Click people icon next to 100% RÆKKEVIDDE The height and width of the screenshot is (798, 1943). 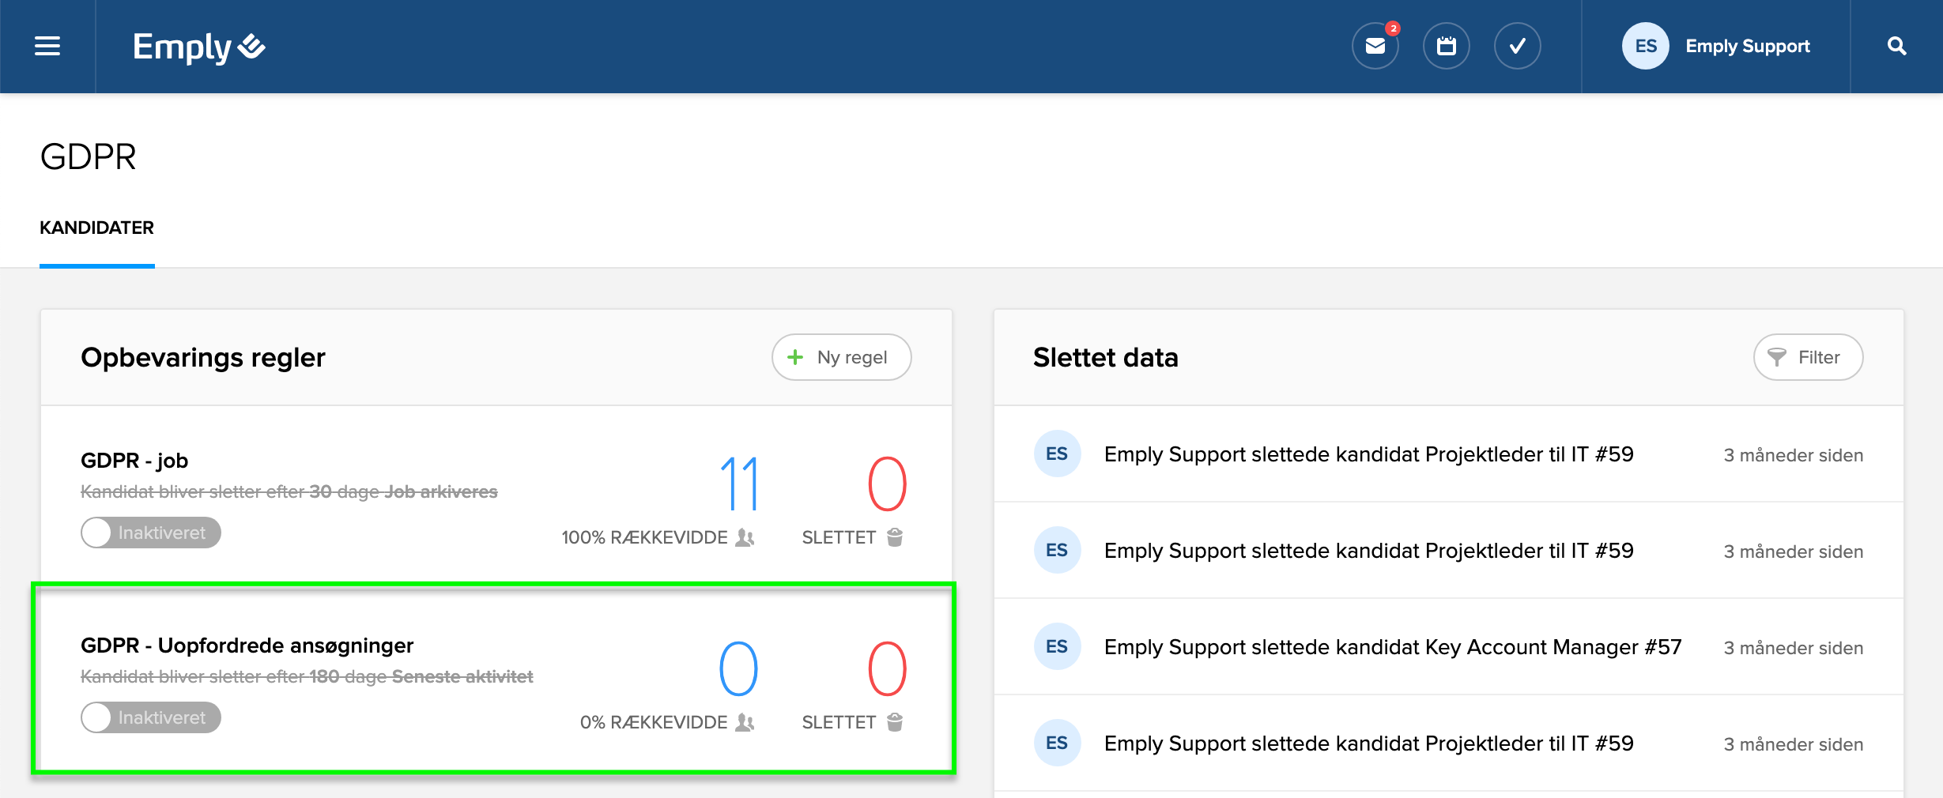click(745, 537)
